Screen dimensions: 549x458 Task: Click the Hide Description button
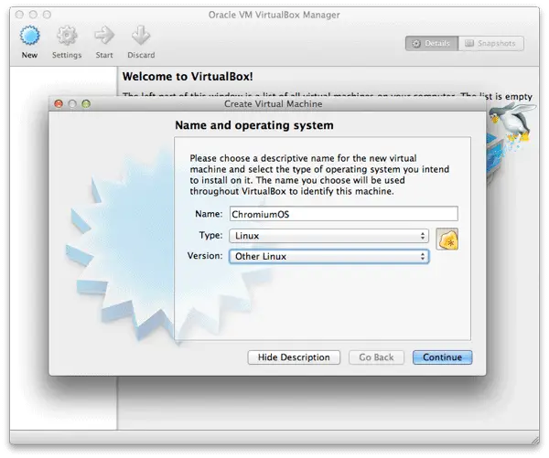tap(294, 357)
